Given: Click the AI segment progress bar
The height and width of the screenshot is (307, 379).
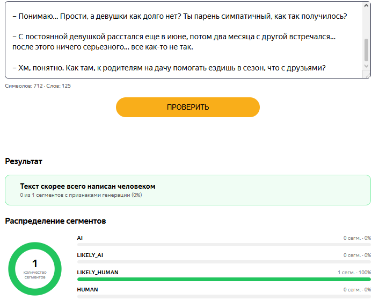Looking at the screenshot, I should coord(224,245).
